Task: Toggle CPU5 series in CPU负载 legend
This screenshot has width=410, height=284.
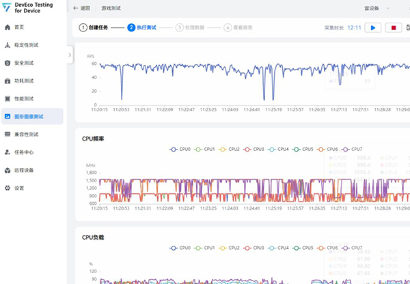Action: pyautogui.click(x=304, y=248)
